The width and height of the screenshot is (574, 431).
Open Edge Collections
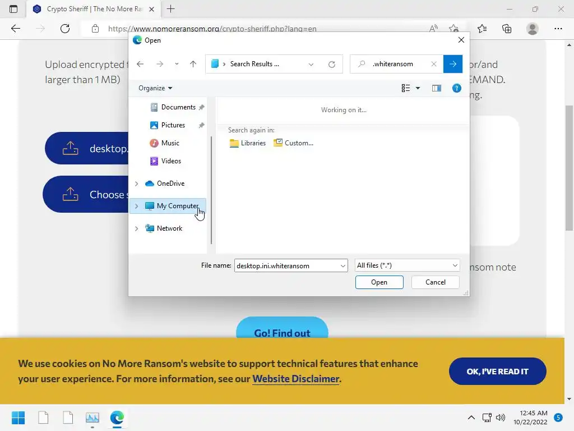coord(507,29)
